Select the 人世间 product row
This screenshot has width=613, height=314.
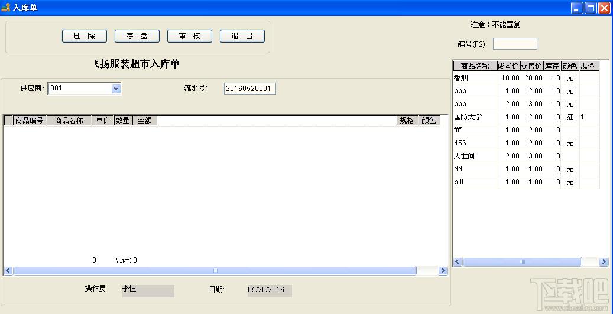click(x=526, y=156)
